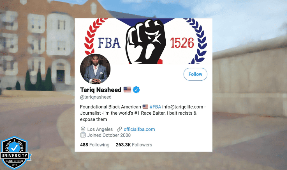This screenshot has height=170, width=287.
Task: Click the location pin icon
Action: [x=83, y=129]
